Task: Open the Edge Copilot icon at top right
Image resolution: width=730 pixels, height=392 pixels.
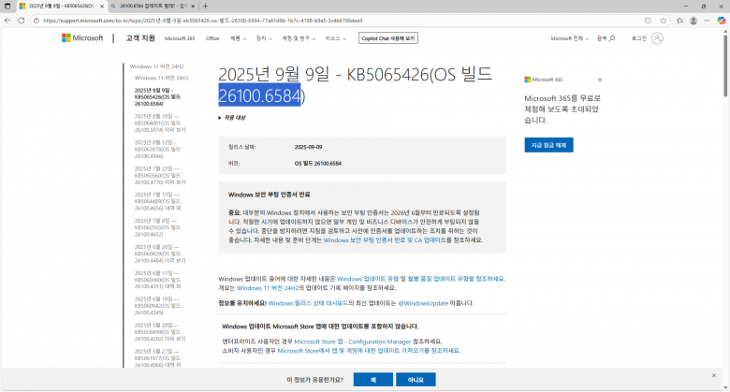Action: coord(720,18)
